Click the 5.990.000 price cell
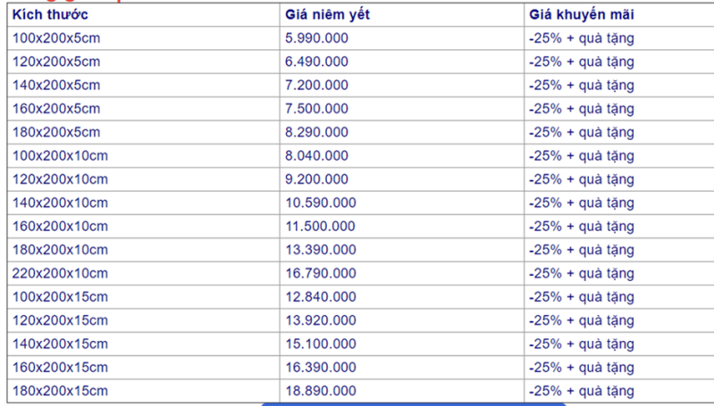This screenshot has width=714, height=406. pyautogui.click(x=317, y=38)
